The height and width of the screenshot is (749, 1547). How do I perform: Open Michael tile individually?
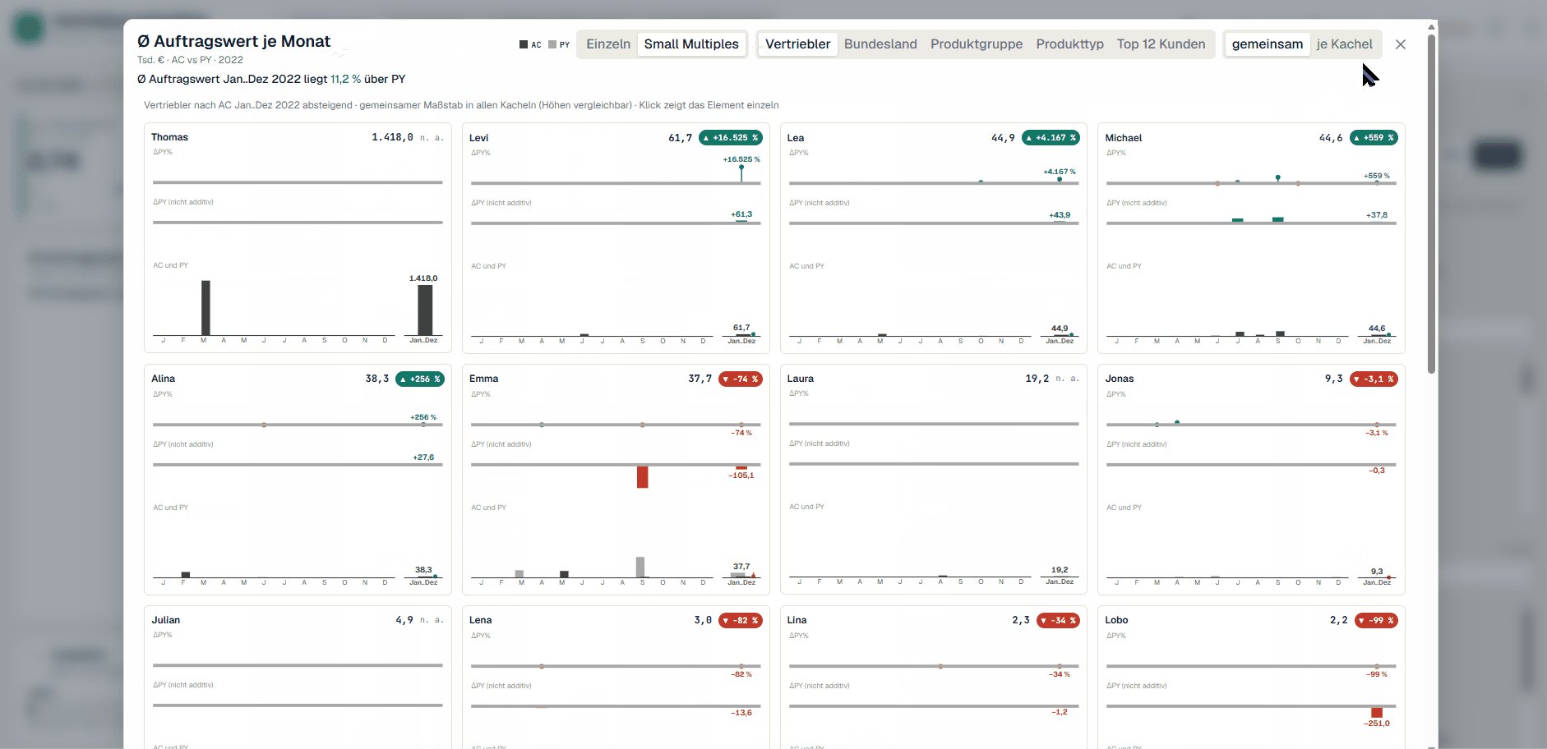click(x=1251, y=238)
